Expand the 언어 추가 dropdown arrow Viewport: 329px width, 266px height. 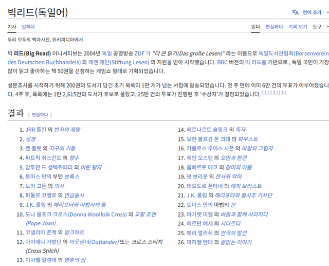click(x=326, y=12)
